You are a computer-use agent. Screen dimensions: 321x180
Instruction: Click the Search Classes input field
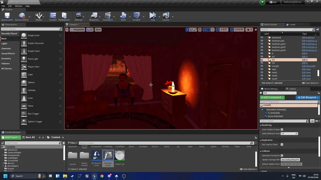pyautogui.click(x=31, y=29)
